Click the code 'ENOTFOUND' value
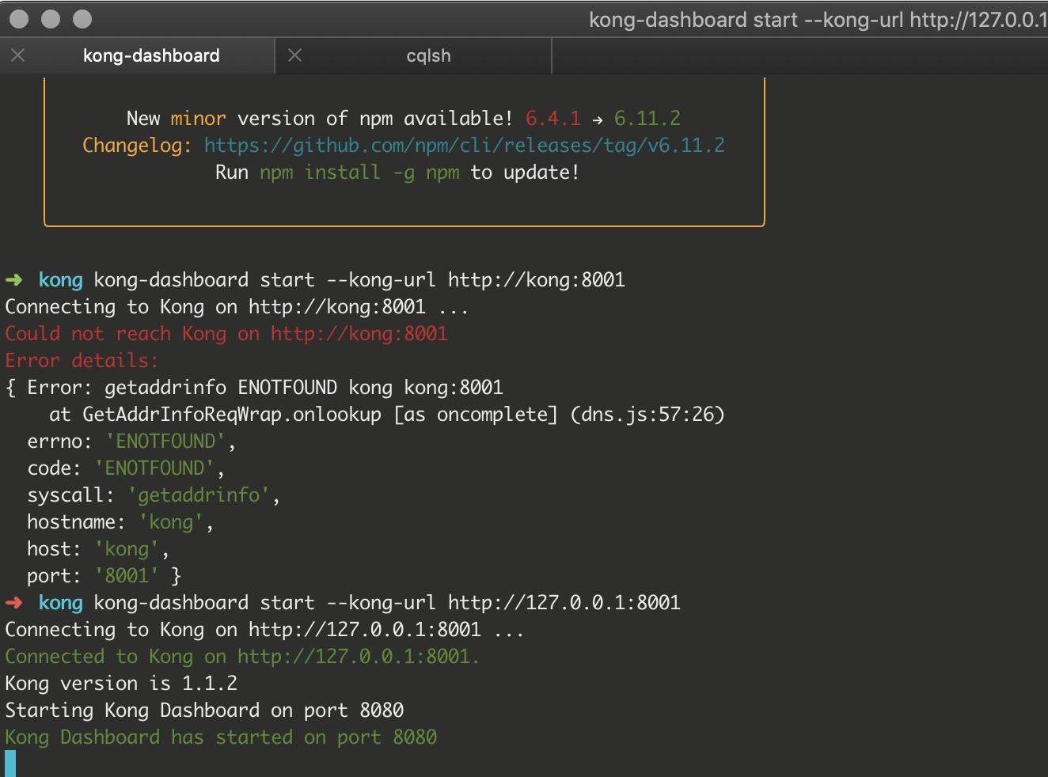Viewport: 1048px width, 777px height. click(x=154, y=468)
